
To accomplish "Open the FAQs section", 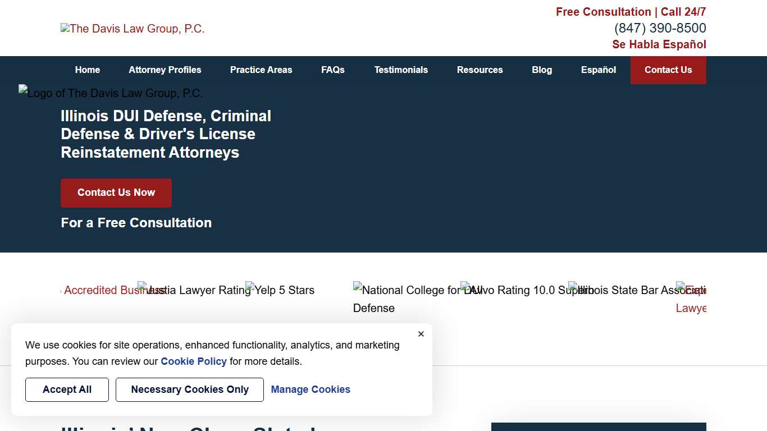I will pyautogui.click(x=332, y=70).
